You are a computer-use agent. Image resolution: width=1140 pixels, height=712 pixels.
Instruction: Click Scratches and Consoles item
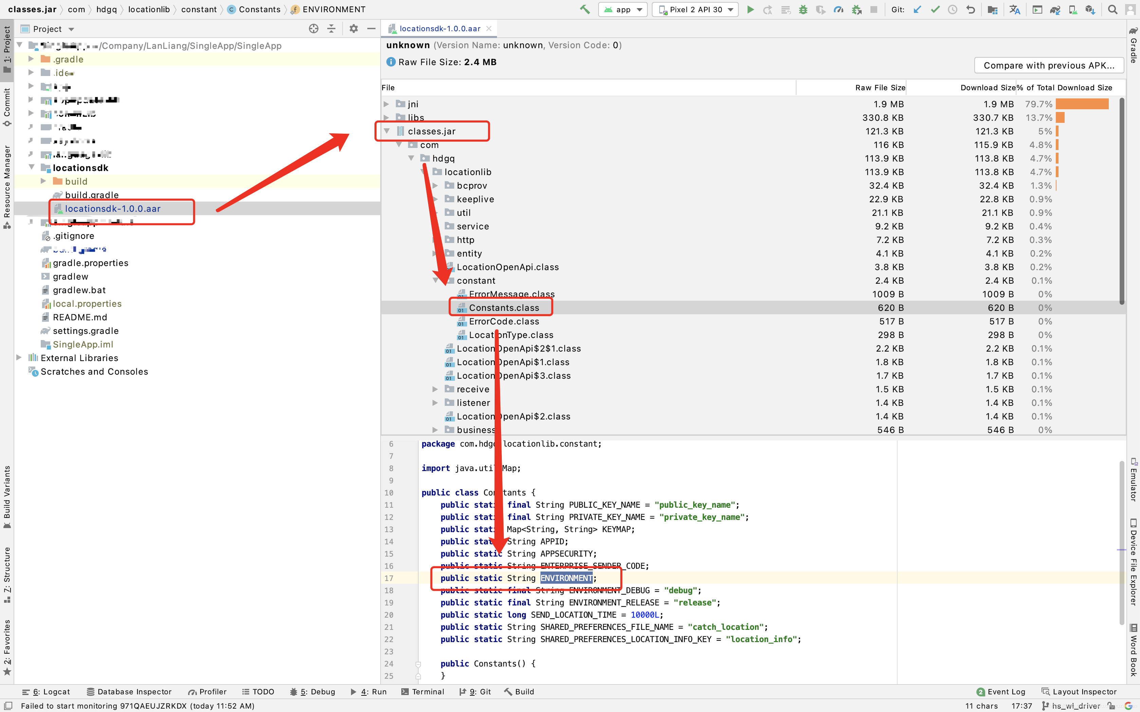pos(94,372)
